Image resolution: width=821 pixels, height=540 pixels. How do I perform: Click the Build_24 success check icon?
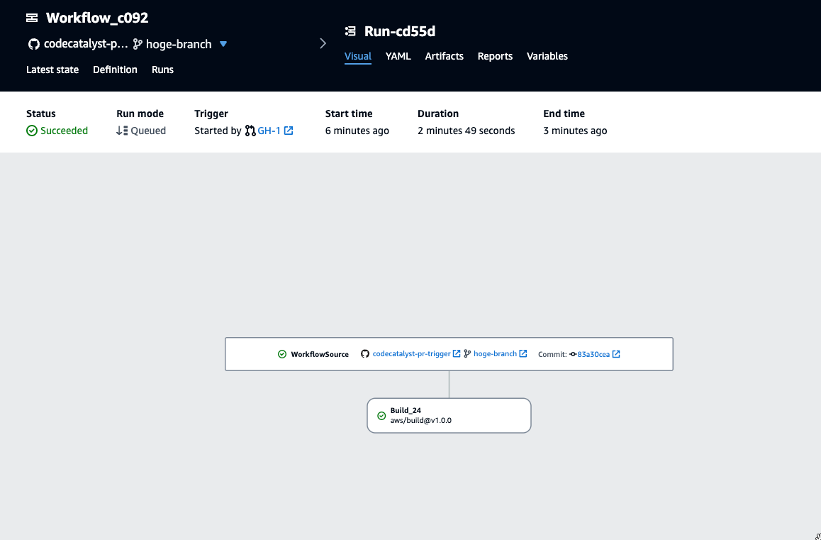coord(381,416)
